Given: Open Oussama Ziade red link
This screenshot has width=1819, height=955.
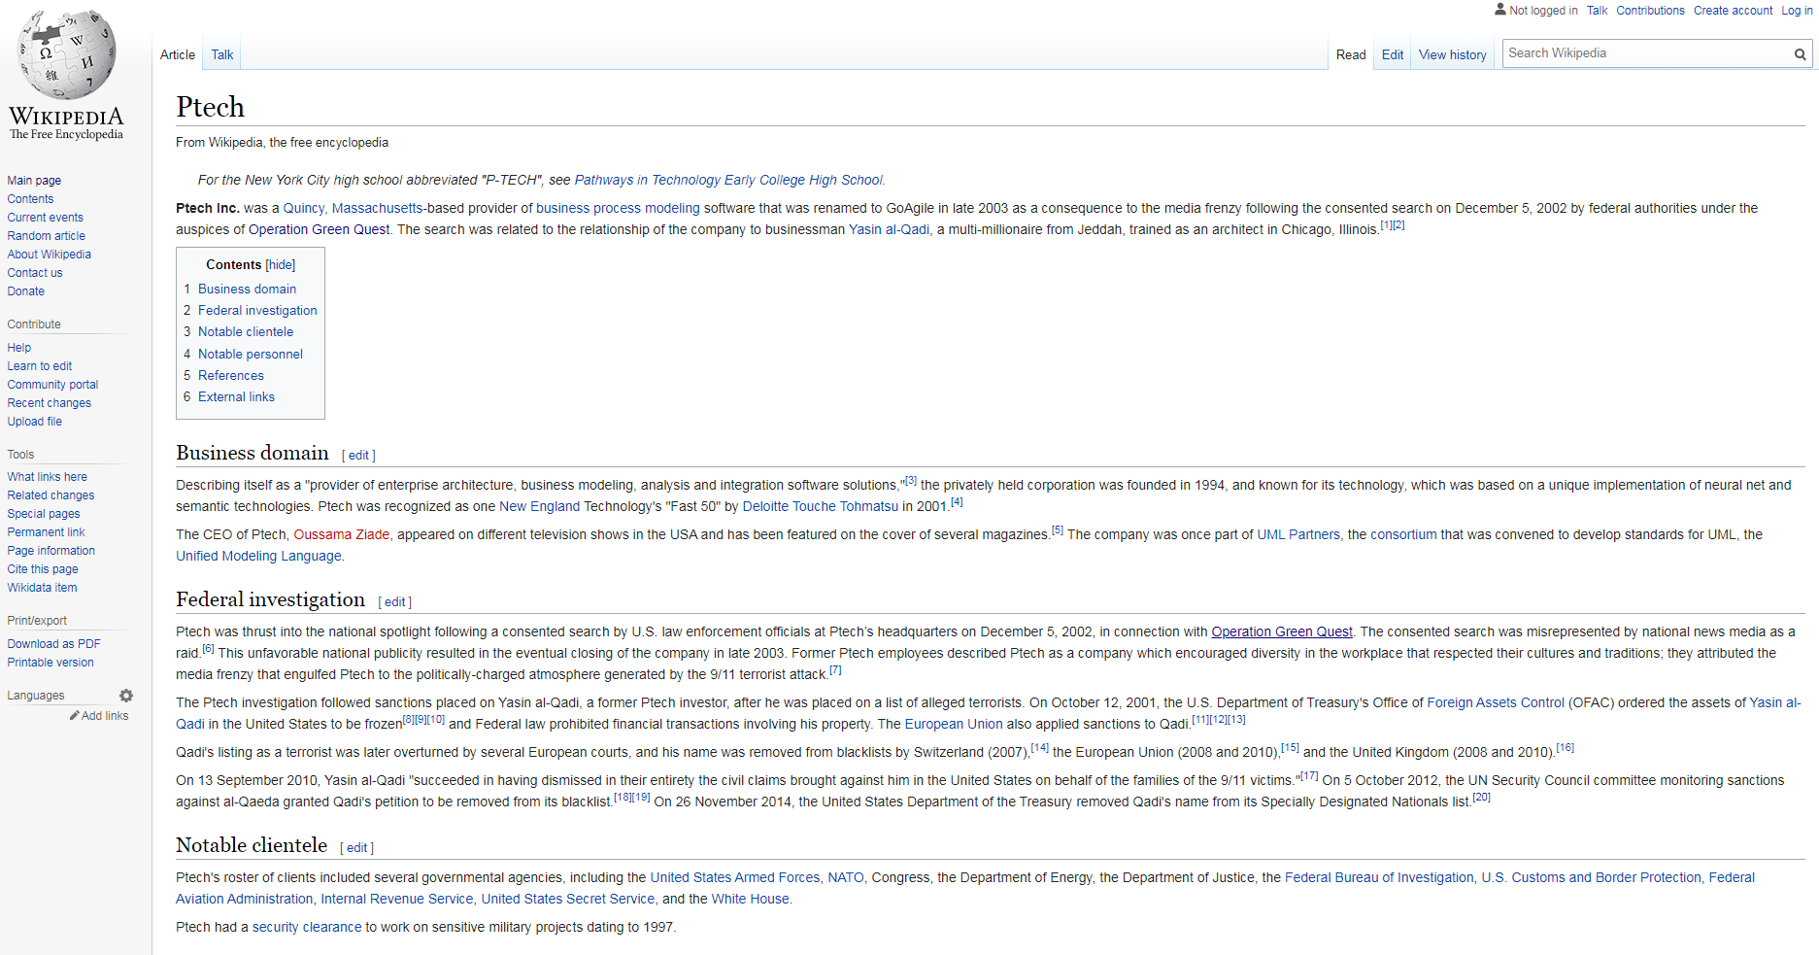Looking at the screenshot, I should (x=342, y=535).
